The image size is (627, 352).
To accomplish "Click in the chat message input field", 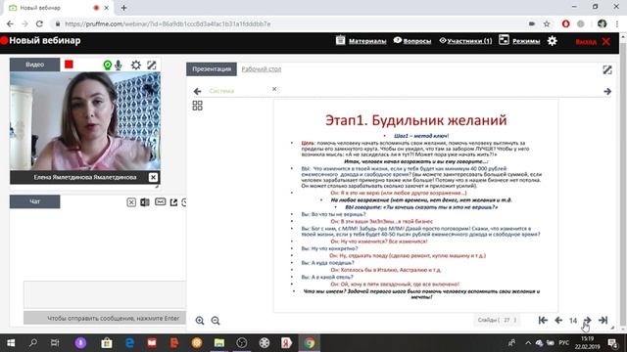I will click(x=105, y=294).
